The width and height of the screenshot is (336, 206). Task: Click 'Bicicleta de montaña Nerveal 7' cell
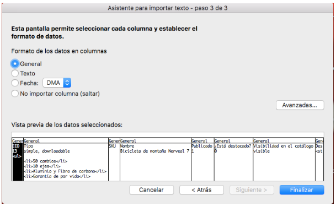[x=154, y=151]
